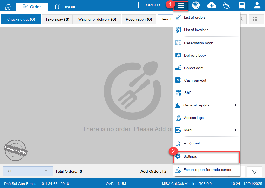Select the Take away tab
This screenshot has height=188, width=265.
[x=57, y=19]
